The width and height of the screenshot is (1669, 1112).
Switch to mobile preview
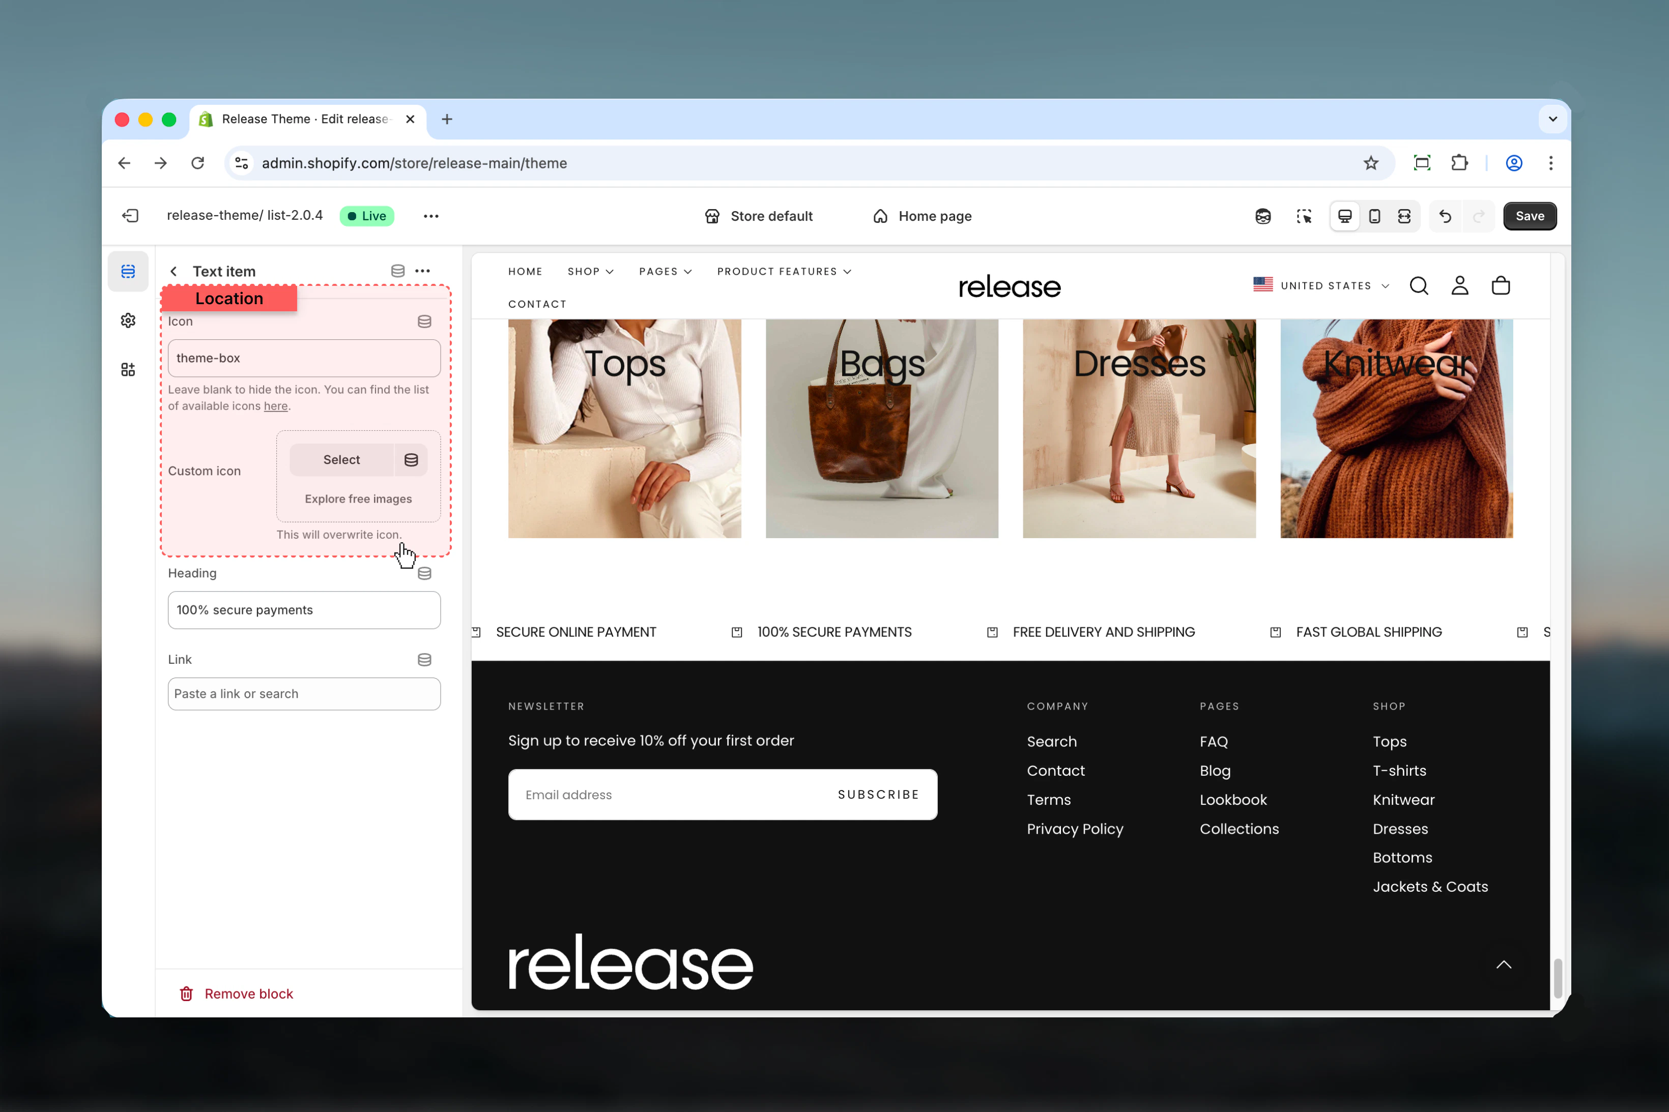tap(1374, 216)
